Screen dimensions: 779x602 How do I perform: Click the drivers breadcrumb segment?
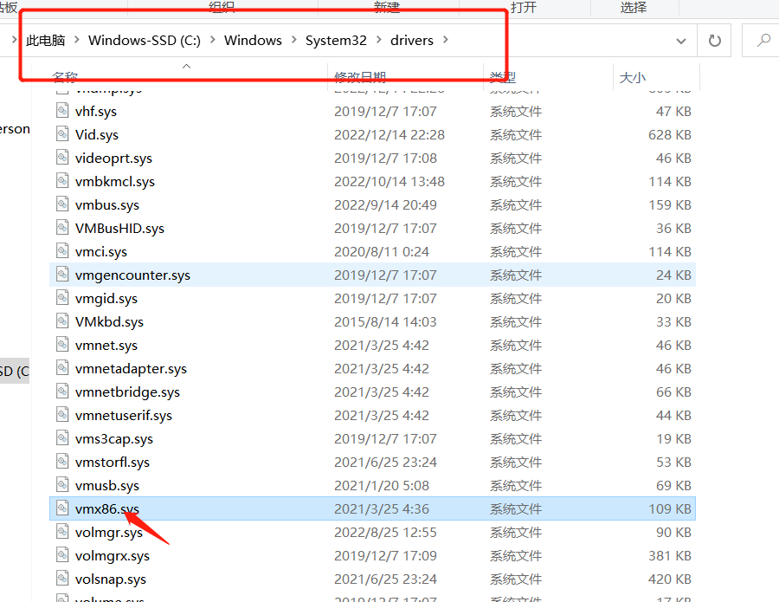[x=412, y=40]
